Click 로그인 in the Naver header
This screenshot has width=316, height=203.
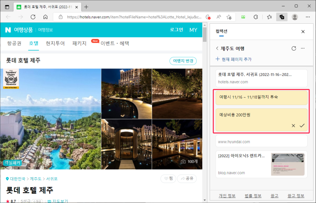[x=177, y=30]
